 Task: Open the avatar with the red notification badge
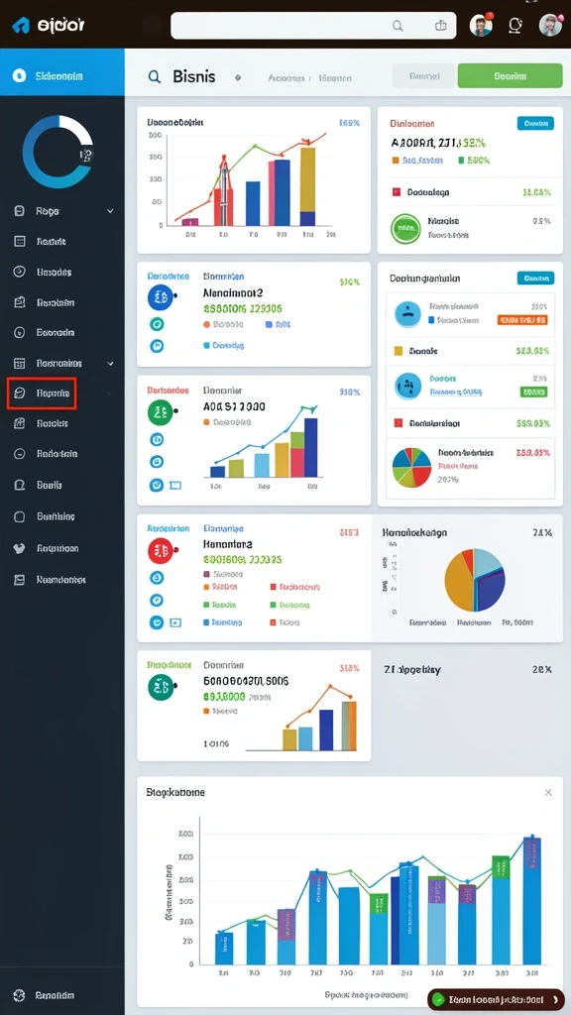click(481, 25)
